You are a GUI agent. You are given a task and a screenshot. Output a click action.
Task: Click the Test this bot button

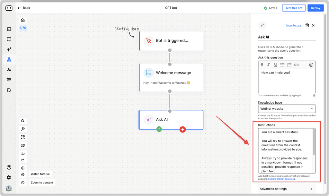pos(293,8)
